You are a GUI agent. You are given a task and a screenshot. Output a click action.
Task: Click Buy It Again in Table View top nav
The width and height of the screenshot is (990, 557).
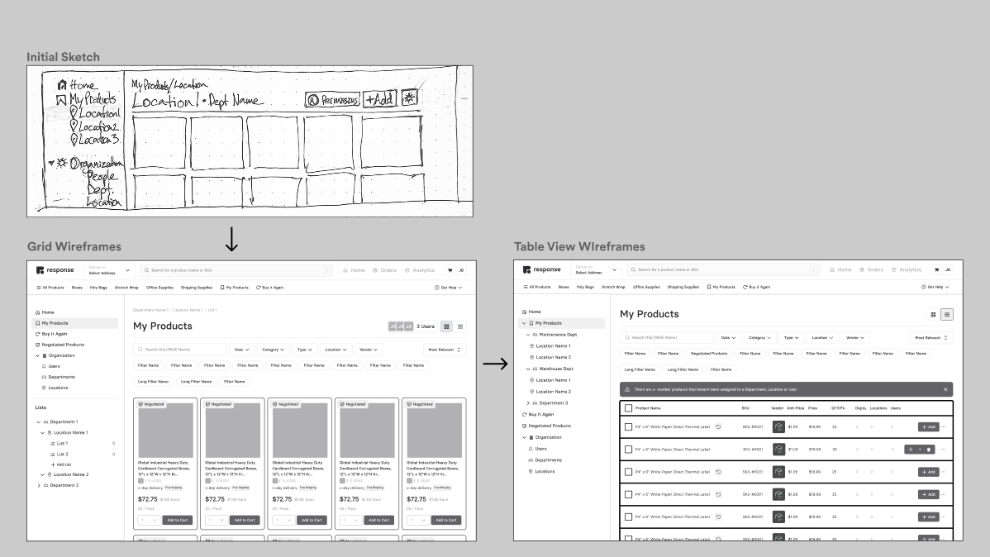[756, 287]
